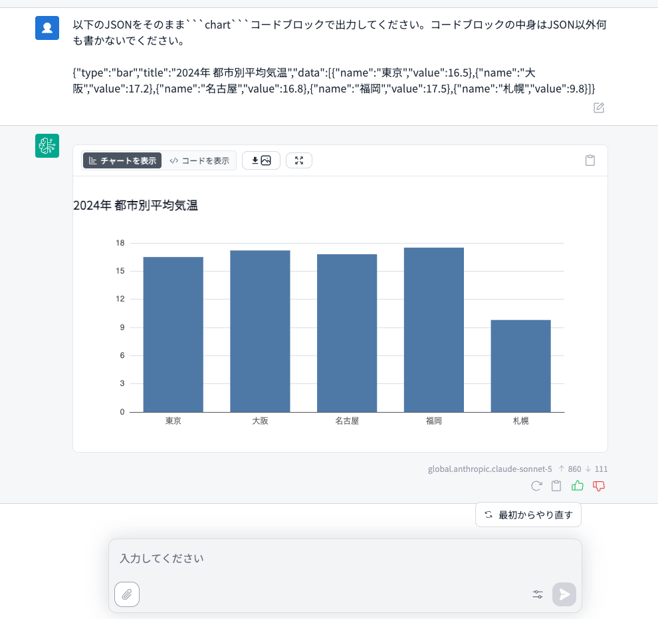
Task: Attach a file with the paperclip button
Action: pyautogui.click(x=127, y=594)
